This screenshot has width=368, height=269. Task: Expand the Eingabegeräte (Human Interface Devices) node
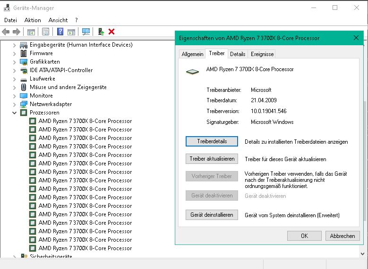(x=15, y=45)
